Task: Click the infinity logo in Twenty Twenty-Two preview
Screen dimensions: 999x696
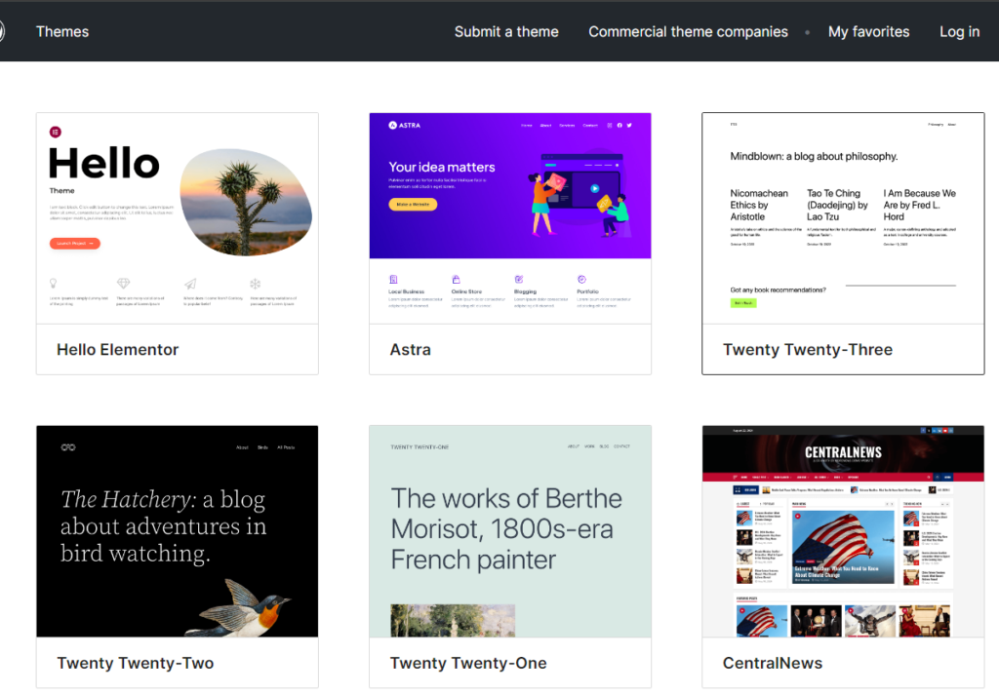Action: [x=68, y=447]
